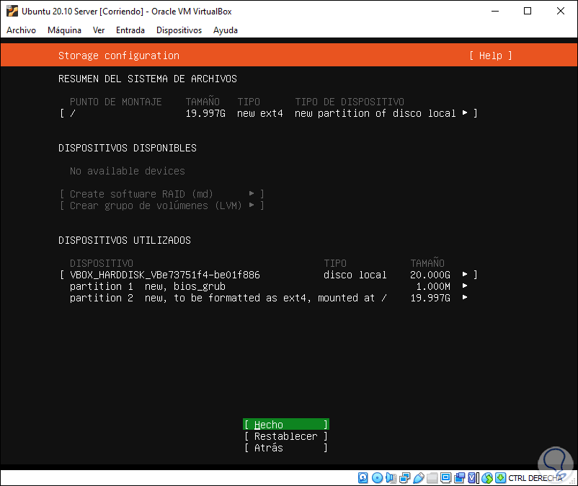The width and height of the screenshot is (578, 486).
Task: Click the hard disk activity status icon
Action: click(363, 478)
